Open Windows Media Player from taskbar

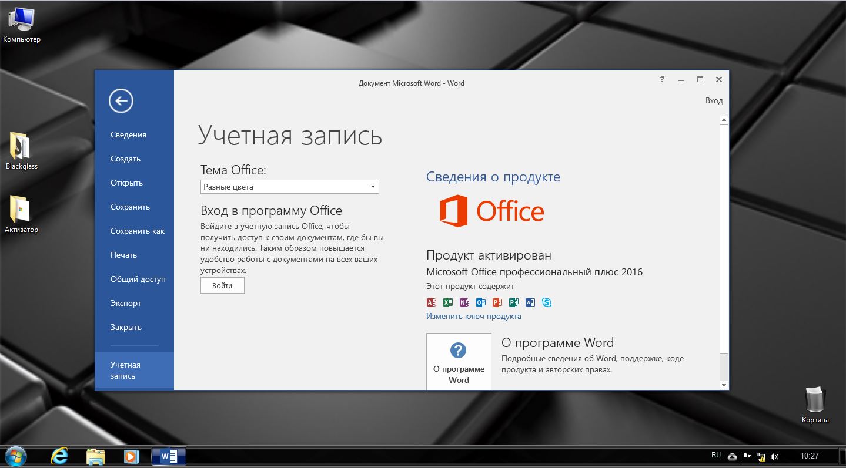click(x=131, y=456)
